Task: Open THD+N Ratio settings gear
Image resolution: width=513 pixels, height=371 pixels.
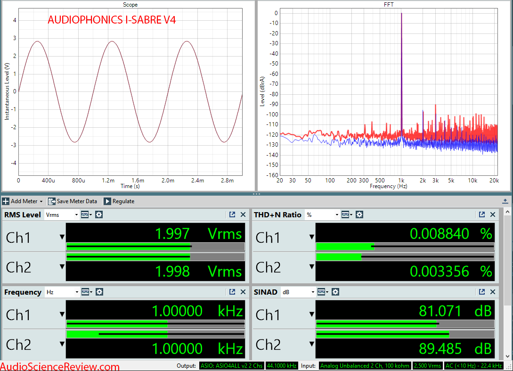Action: tap(359, 215)
